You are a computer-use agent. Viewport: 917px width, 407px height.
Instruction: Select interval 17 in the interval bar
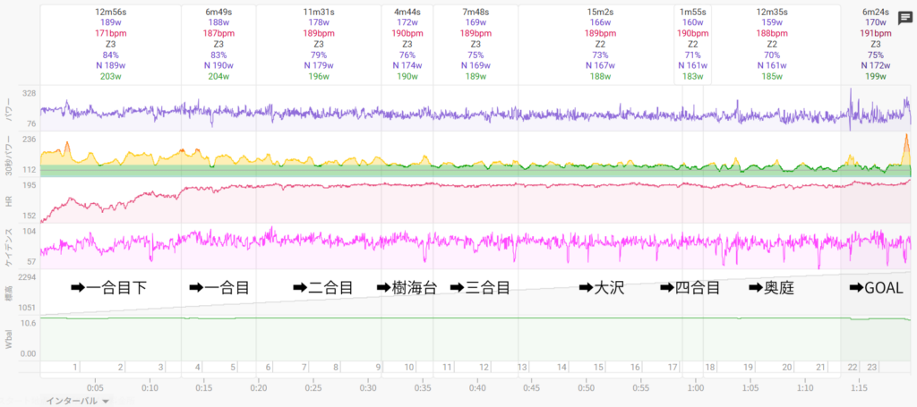(x=673, y=368)
